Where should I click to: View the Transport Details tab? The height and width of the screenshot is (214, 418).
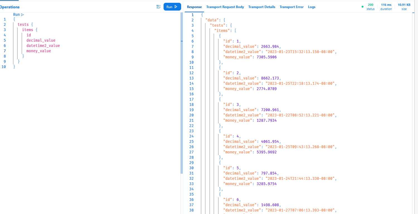tap(262, 7)
